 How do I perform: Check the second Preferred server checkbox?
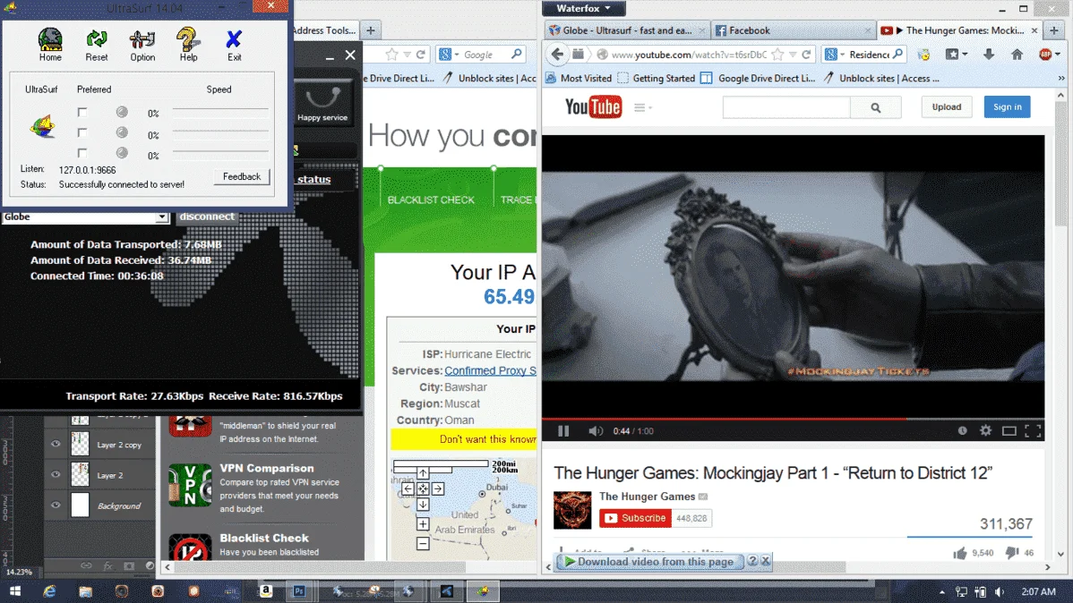pyautogui.click(x=82, y=132)
